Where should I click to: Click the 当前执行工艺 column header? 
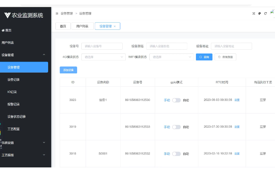click(x=263, y=82)
